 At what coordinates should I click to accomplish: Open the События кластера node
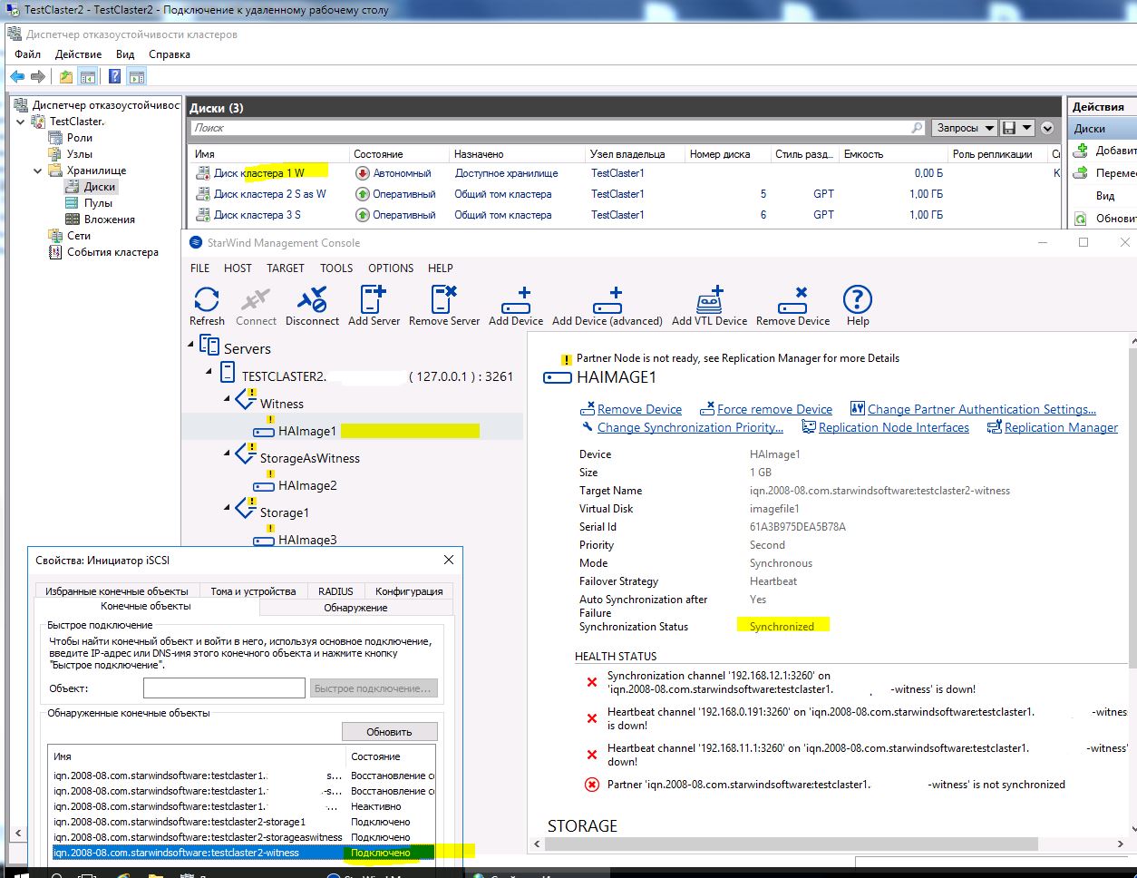point(112,251)
